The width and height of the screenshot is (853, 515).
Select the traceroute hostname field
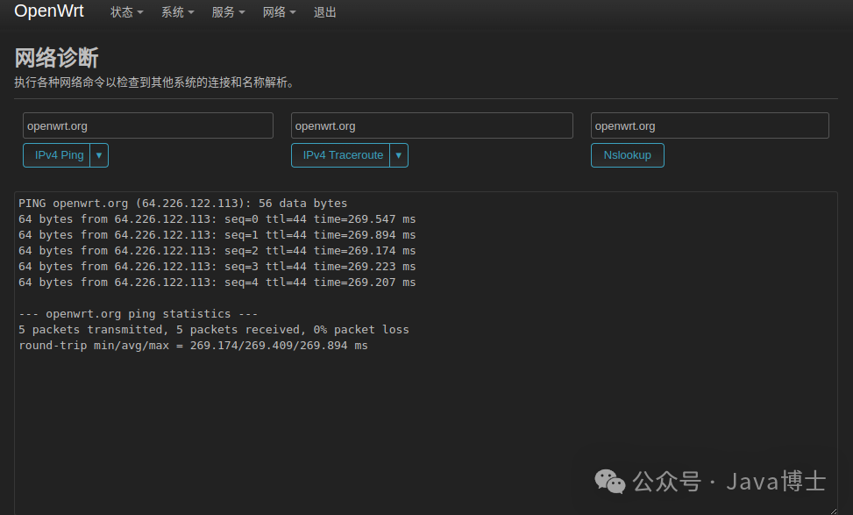tap(431, 125)
